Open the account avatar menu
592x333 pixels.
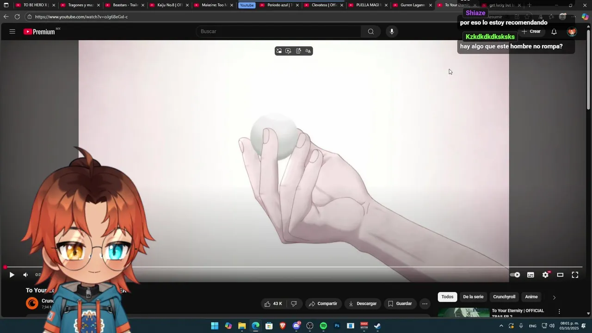572,31
